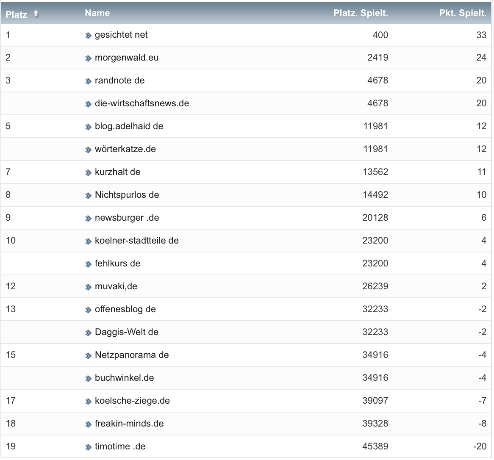Open the koelner-stadtteile de link
Viewport: 494px width, 460px height.
[137, 241]
